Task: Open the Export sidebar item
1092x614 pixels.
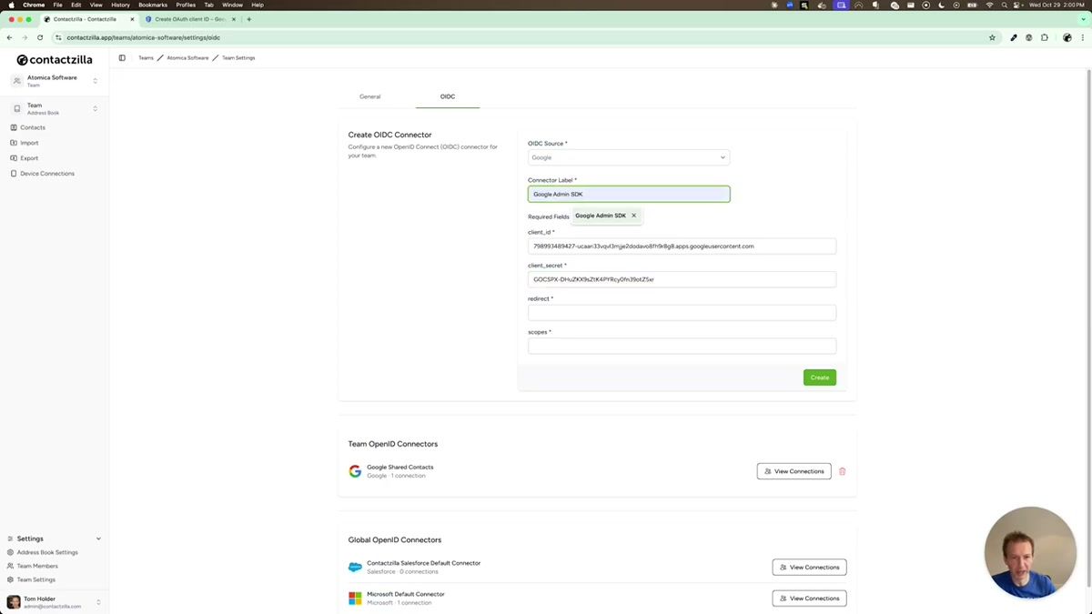Action: pyautogui.click(x=28, y=157)
